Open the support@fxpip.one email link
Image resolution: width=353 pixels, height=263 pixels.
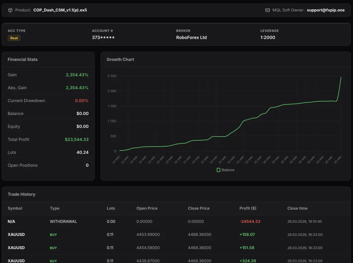pyautogui.click(x=326, y=10)
